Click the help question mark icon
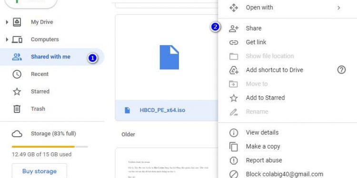Image resolution: width=357 pixels, height=178 pixels. coord(341,70)
